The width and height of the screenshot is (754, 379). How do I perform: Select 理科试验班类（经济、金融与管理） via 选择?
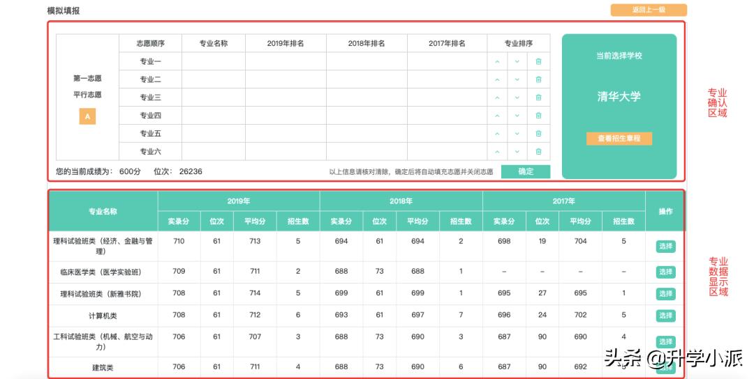coord(665,246)
